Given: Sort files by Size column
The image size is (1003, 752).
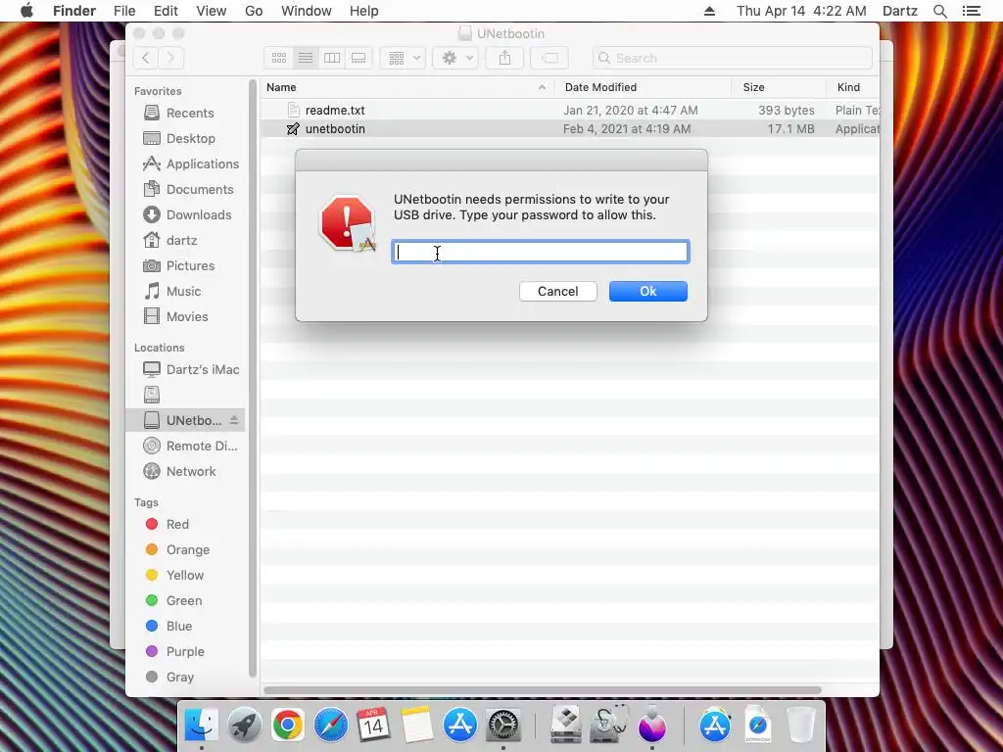Looking at the screenshot, I should [x=779, y=87].
